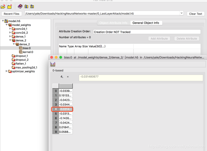The height and width of the screenshot is (151, 207).
Task: Click the optimizer_weights folder icon
Action: tap(10, 71)
